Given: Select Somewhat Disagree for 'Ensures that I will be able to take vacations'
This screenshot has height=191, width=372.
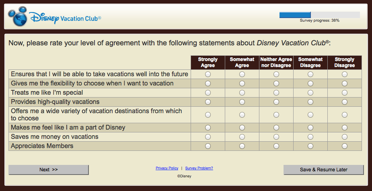Looking at the screenshot, I should pos(310,74).
